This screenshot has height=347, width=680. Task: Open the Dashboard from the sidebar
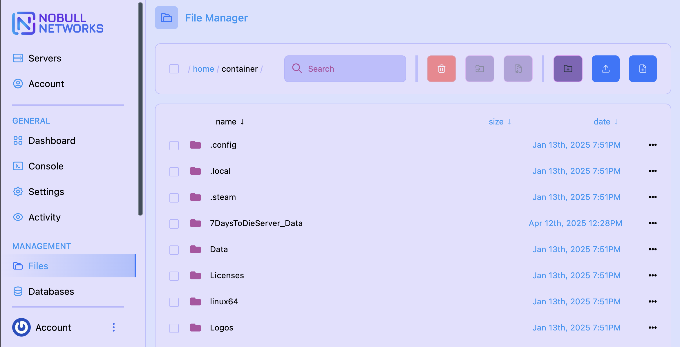(52, 141)
